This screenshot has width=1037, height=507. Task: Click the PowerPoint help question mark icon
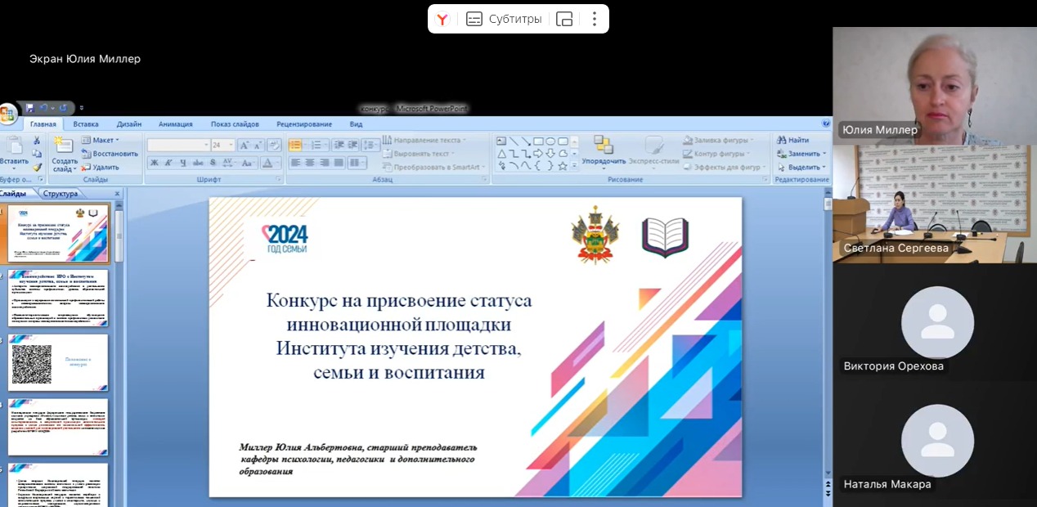[x=825, y=124]
